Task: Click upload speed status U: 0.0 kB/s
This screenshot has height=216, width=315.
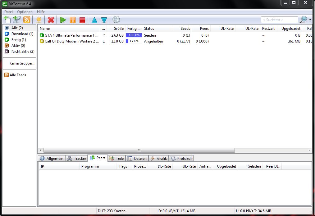Action: click(253, 211)
